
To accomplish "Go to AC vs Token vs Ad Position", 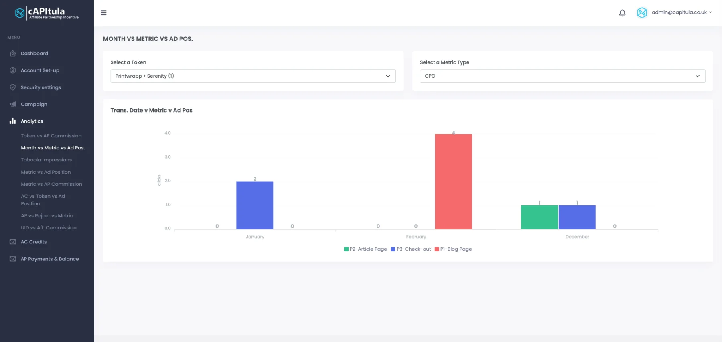I will (x=43, y=200).
